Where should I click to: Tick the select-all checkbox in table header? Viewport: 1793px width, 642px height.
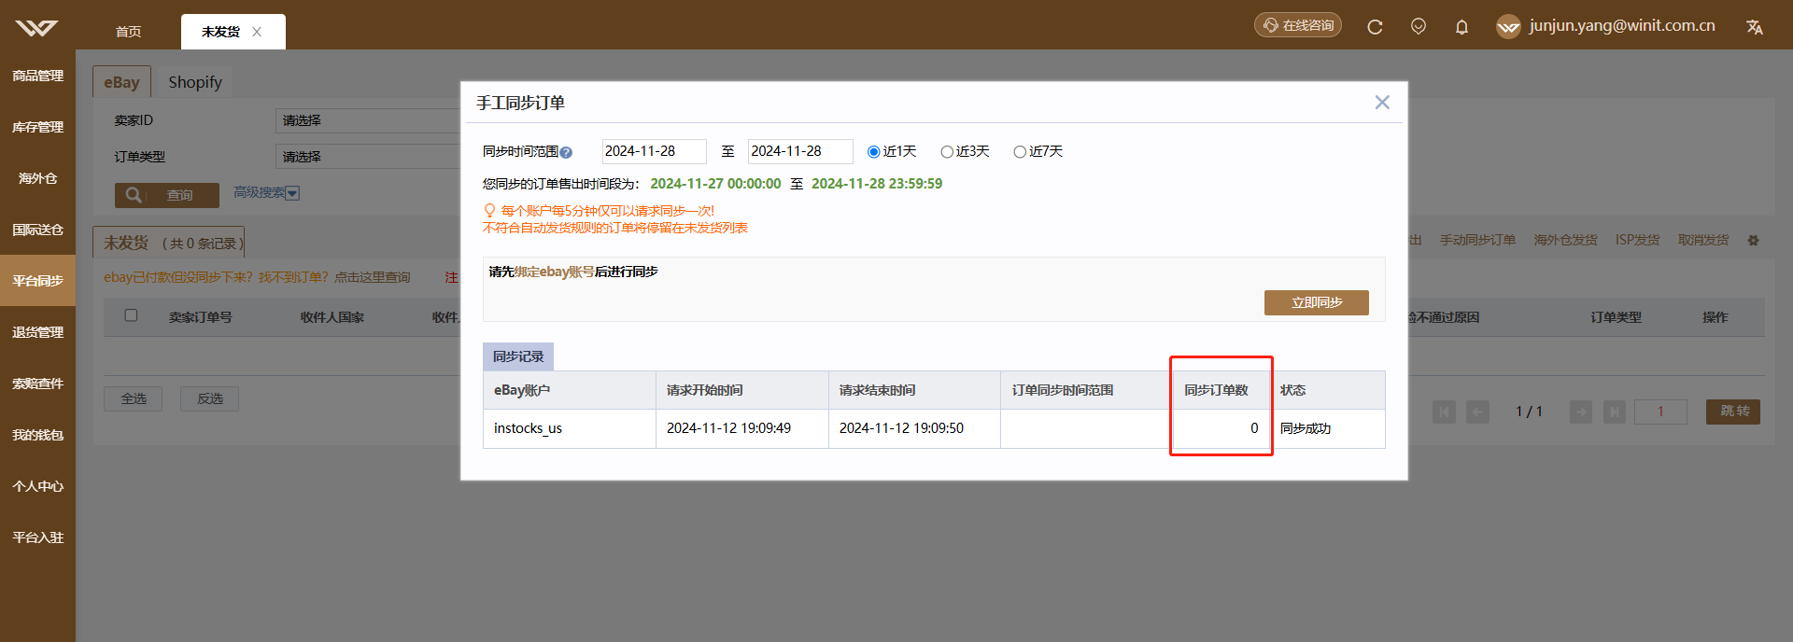coord(131,315)
